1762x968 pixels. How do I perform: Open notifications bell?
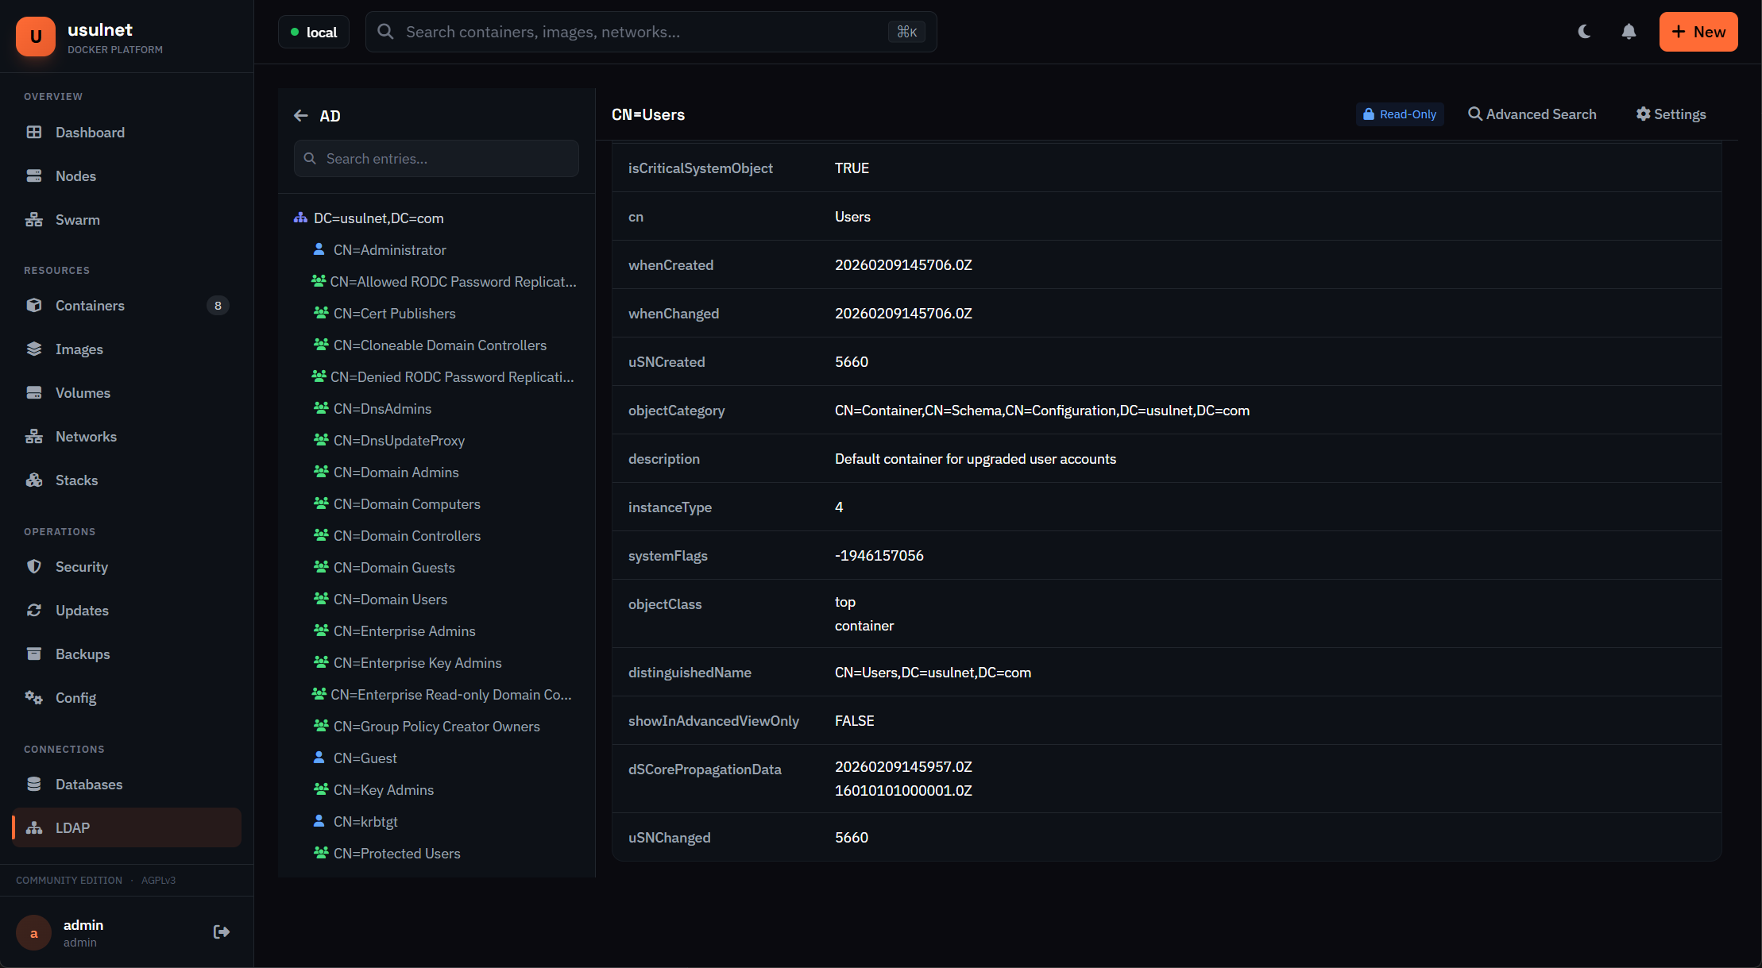[1628, 31]
